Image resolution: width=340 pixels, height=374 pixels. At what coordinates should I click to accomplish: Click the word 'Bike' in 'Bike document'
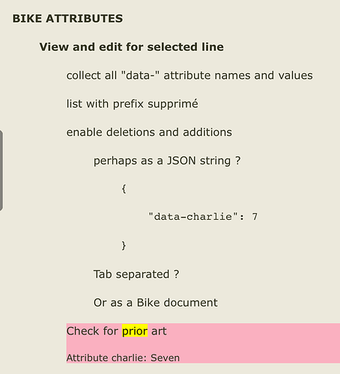point(148,303)
